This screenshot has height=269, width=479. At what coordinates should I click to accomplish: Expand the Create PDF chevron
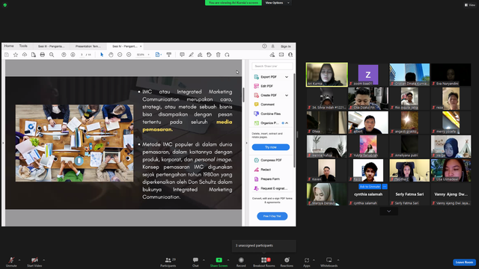(287, 95)
